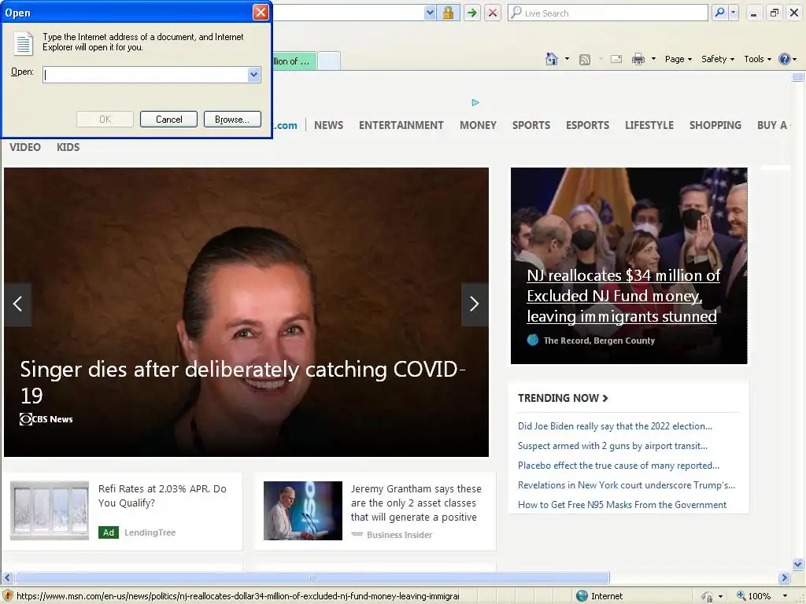
Task: Open 'Suspect armed with 2 guns' trending link
Action: [x=612, y=446]
